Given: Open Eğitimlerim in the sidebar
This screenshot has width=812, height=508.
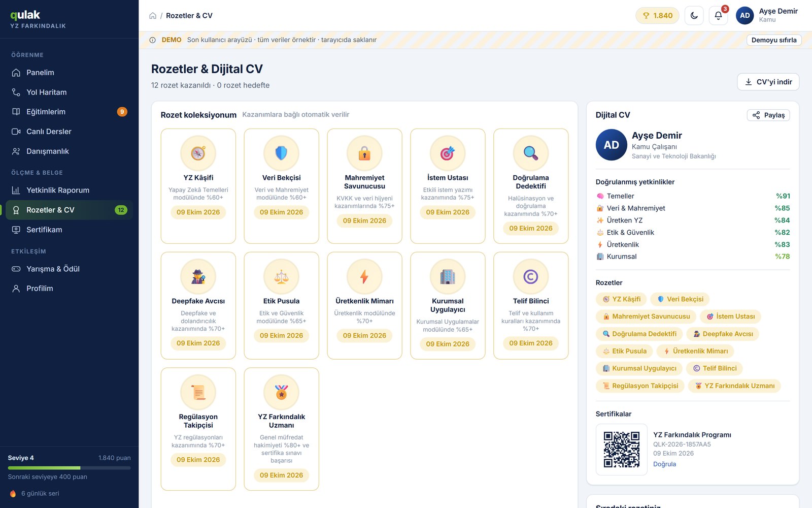Looking at the screenshot, I should tap(69, 112).
